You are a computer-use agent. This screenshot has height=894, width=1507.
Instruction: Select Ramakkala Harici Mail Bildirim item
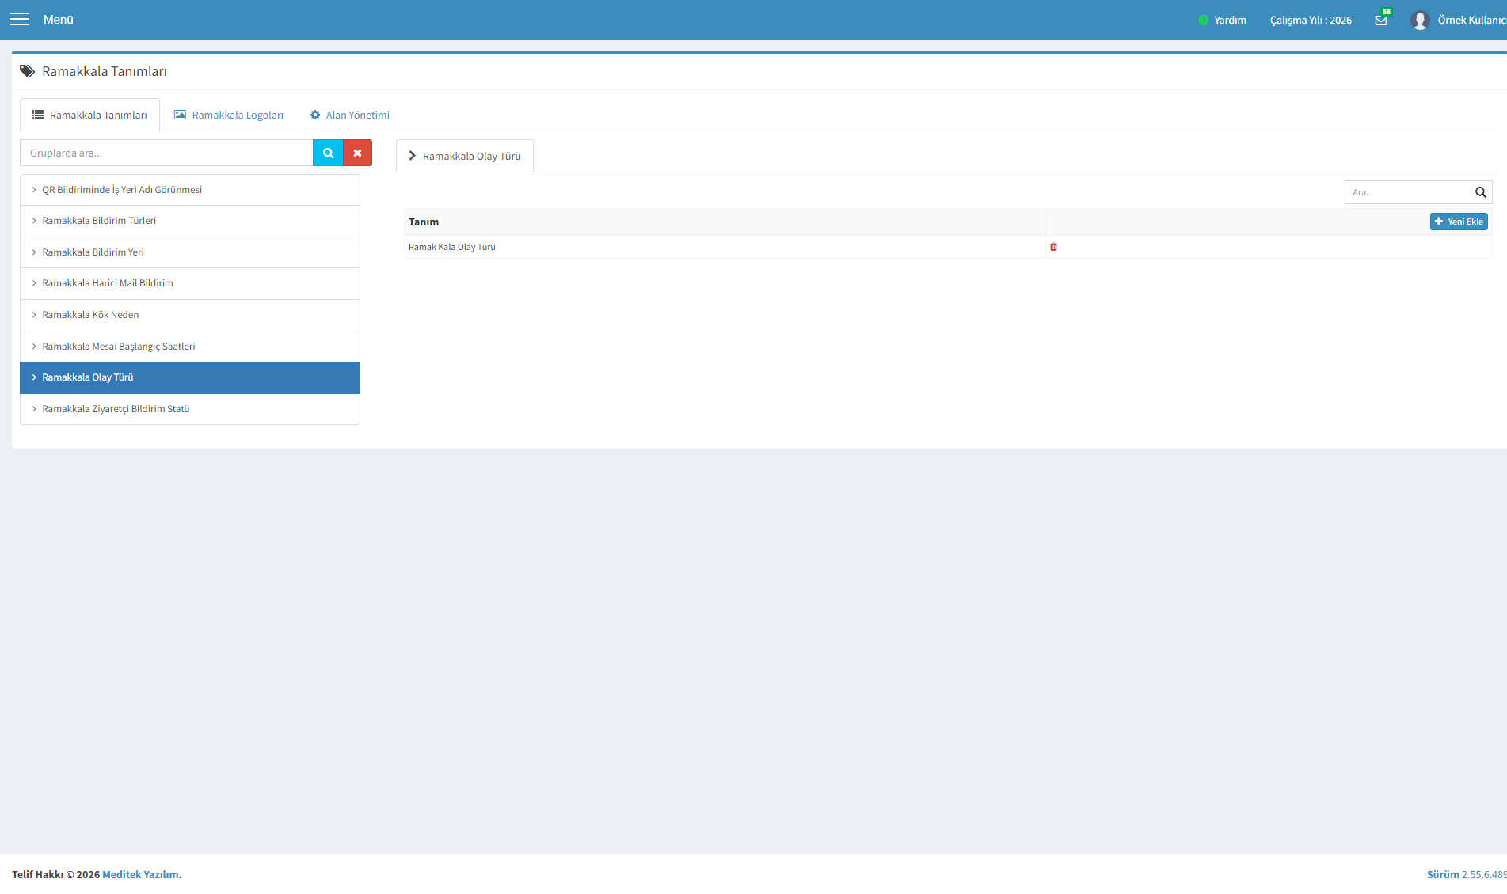pyautogui.click(x=190, y=283)
